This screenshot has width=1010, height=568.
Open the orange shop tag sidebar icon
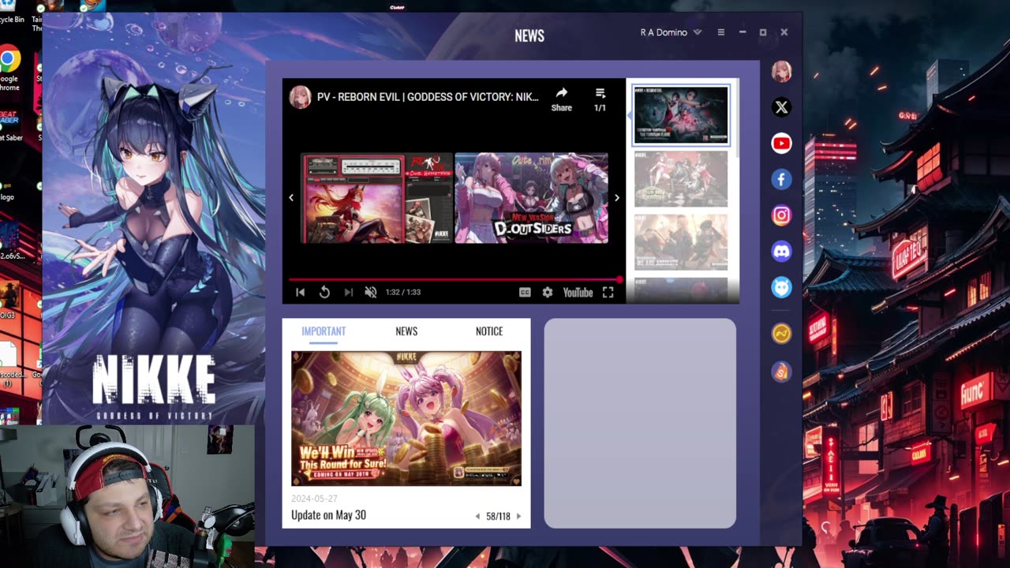click(781, 371)
